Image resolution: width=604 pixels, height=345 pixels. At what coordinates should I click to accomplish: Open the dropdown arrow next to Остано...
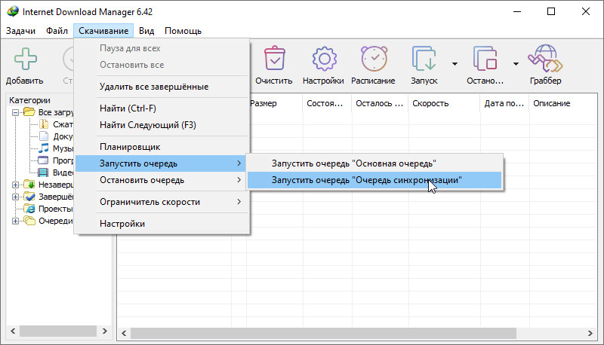click(x=516, y=64)
